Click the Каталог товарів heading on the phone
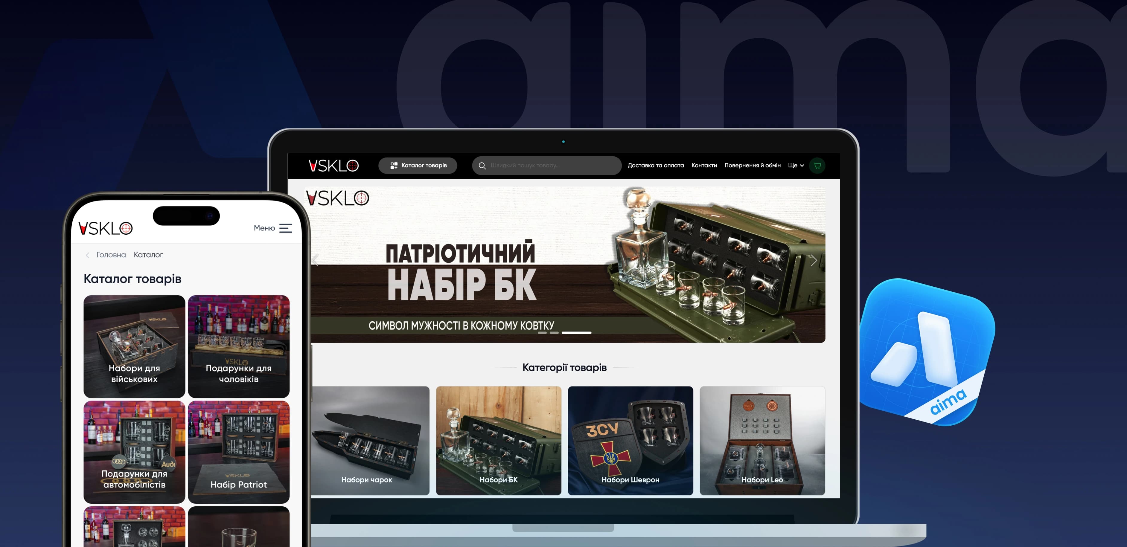 (x=133, y=279)
